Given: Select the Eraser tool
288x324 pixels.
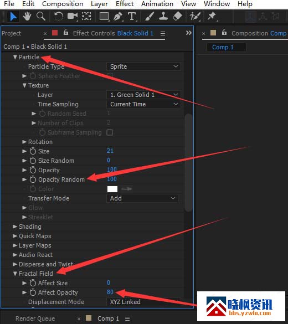Looking at the screenshot, I should pos(177,16).
